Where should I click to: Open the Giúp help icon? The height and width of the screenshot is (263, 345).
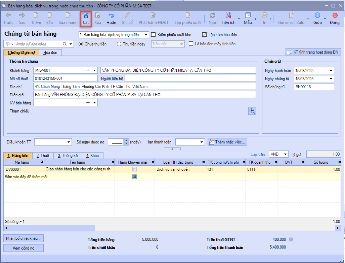317,15
